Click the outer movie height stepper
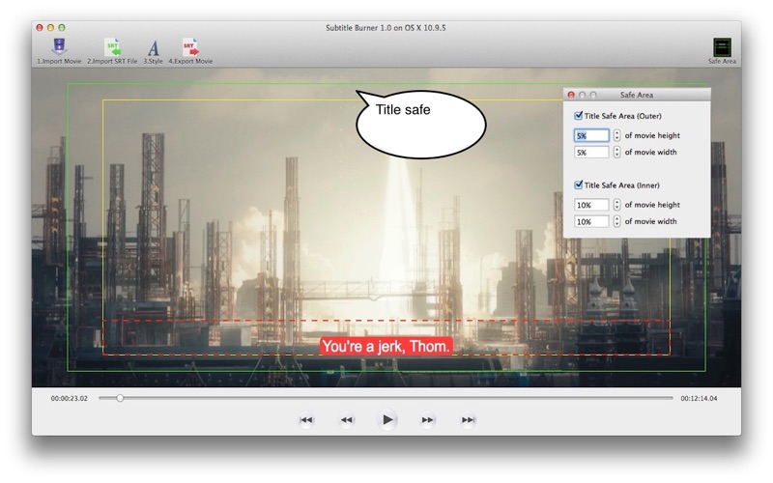Image resolution: width=773 pixels, height=483 pixels. tap(616, 136)
